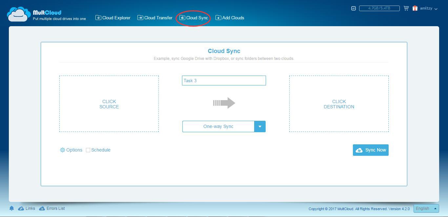Open the English language selector

426,208
